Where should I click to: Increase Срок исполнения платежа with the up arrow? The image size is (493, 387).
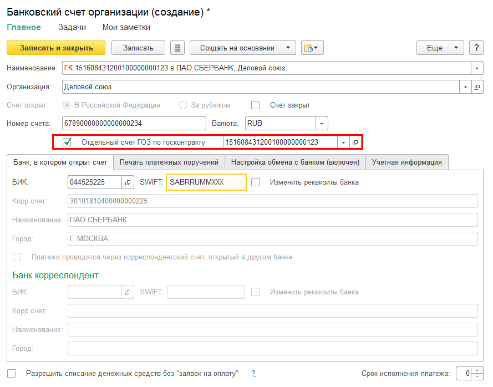click(479, 370)
